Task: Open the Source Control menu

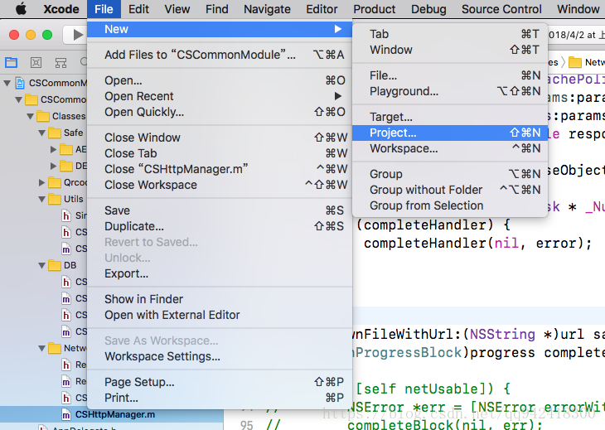Action: (501, 9)
